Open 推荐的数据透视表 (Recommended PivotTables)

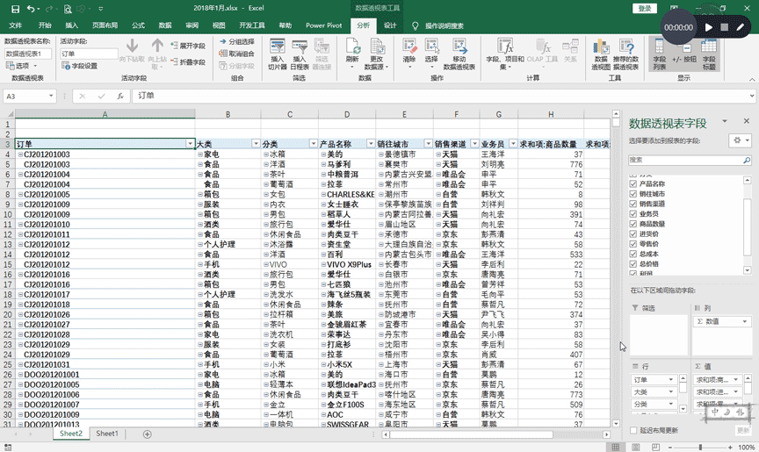pos(625,54)
